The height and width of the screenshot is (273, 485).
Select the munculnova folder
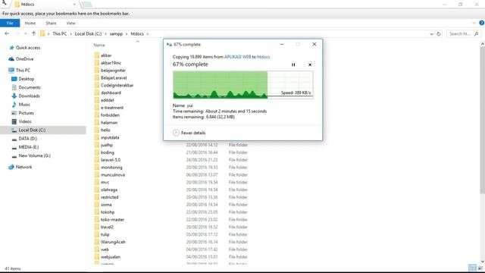(x=109, y=175)
